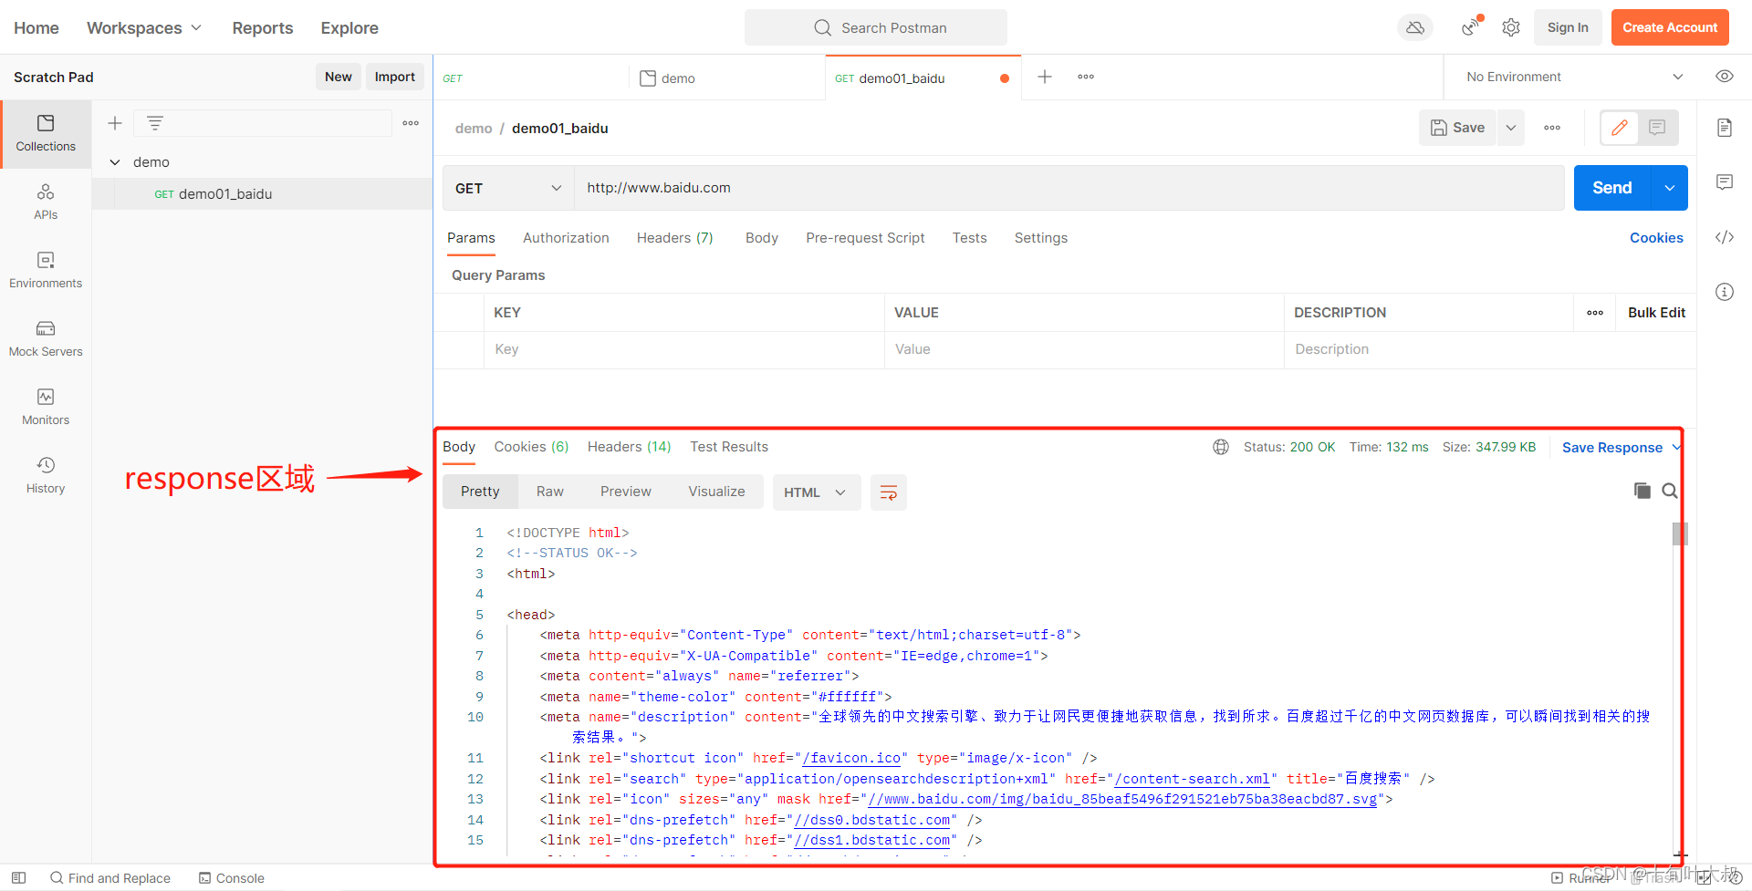Open the GET method dropdown
This screenshot has width=1752, height=891.
tap(508, 188)
